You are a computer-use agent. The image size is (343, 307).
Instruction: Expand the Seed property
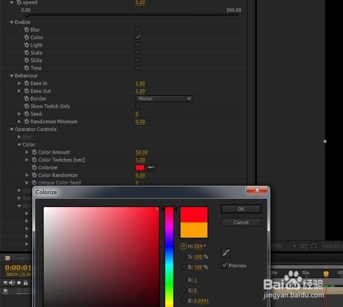[19, 114]
